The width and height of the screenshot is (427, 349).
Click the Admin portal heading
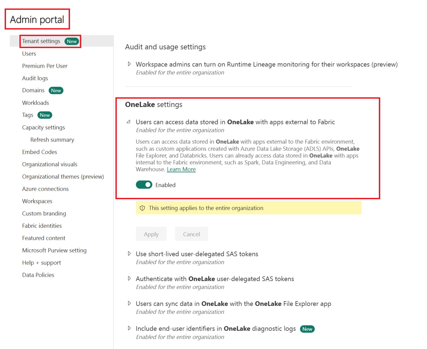(x=37, y=19)
